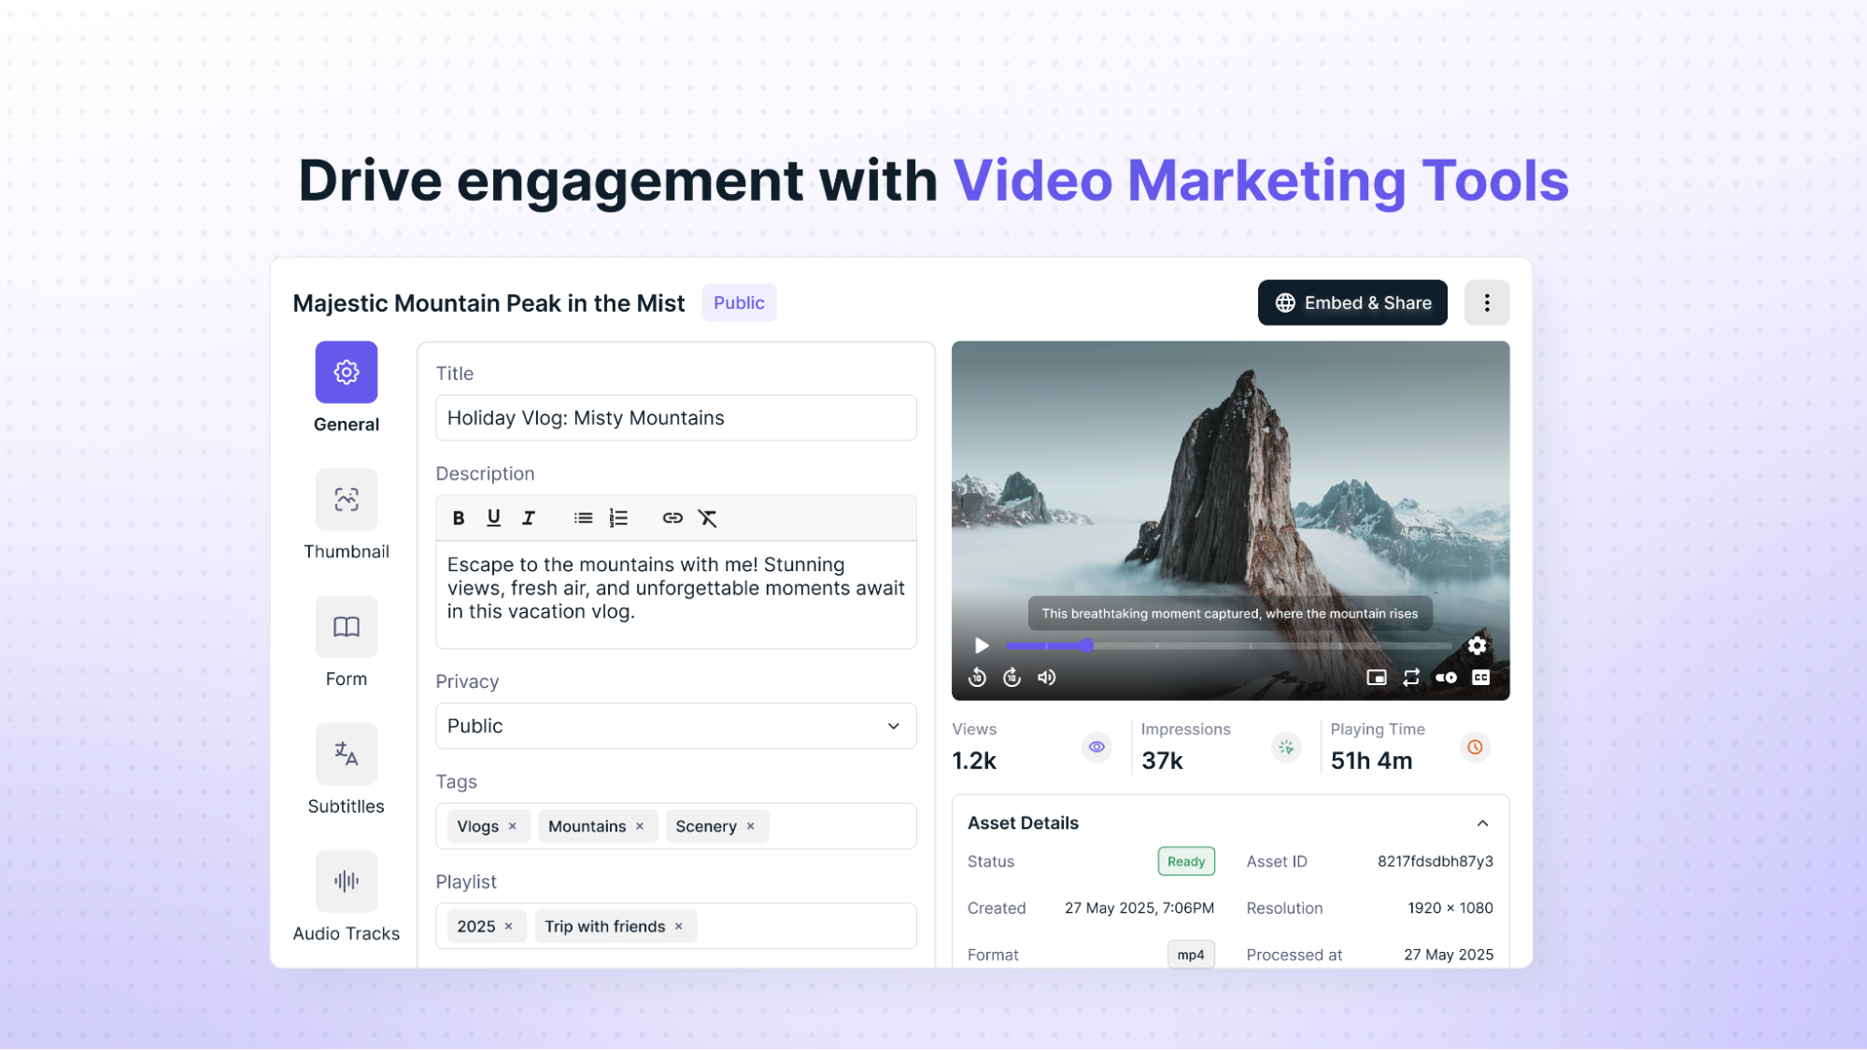
Task: Toggle closed captions in the player
Action: pyautogui.click(x=1480, y=678)
